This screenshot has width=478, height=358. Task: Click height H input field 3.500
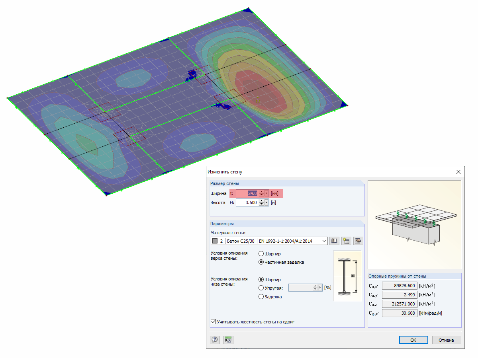pyautogui.click(x=247, y=202)
